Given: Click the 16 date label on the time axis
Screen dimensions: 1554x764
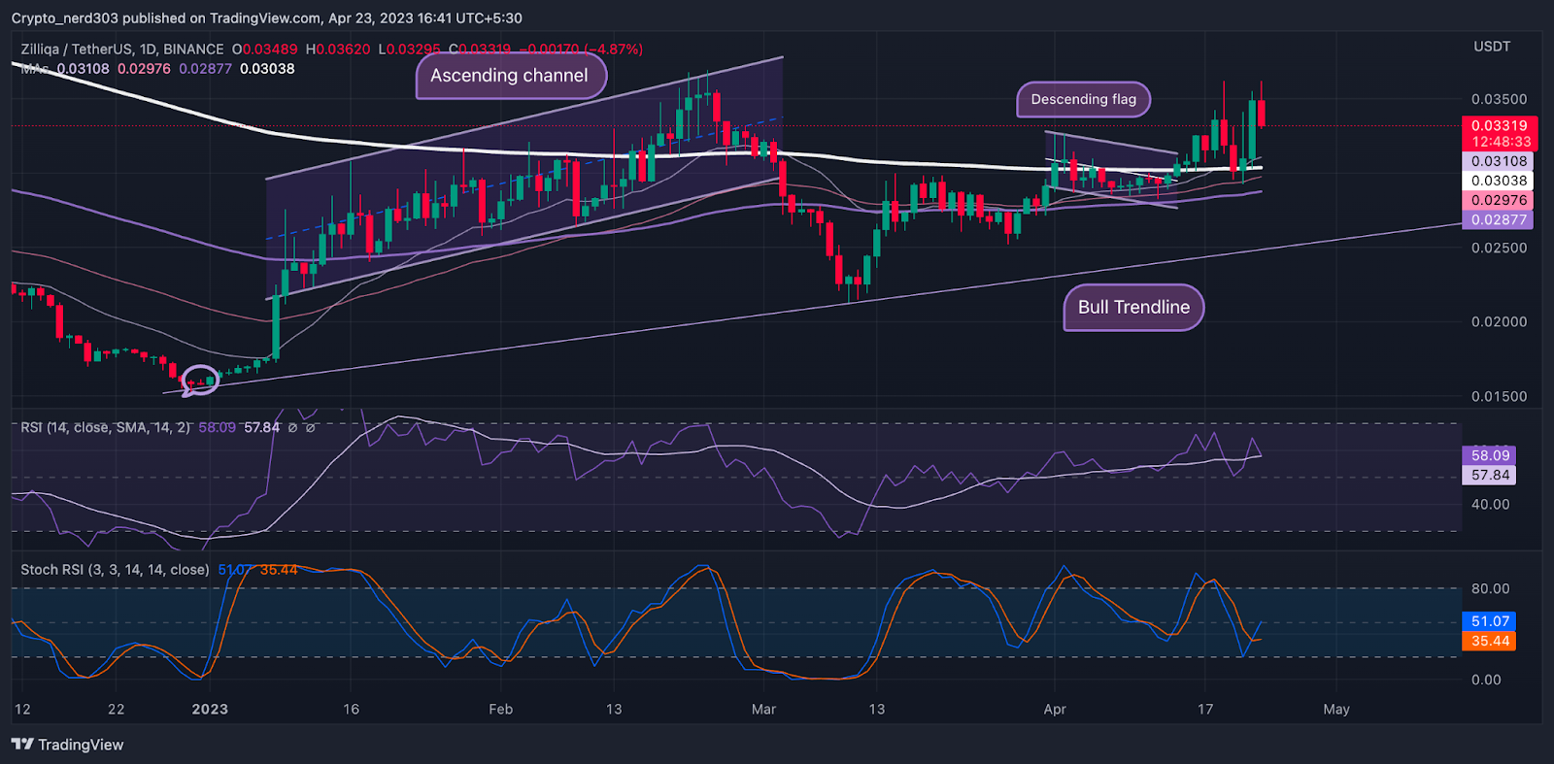Looking at the screenshot, I should (x=352, y=709).
